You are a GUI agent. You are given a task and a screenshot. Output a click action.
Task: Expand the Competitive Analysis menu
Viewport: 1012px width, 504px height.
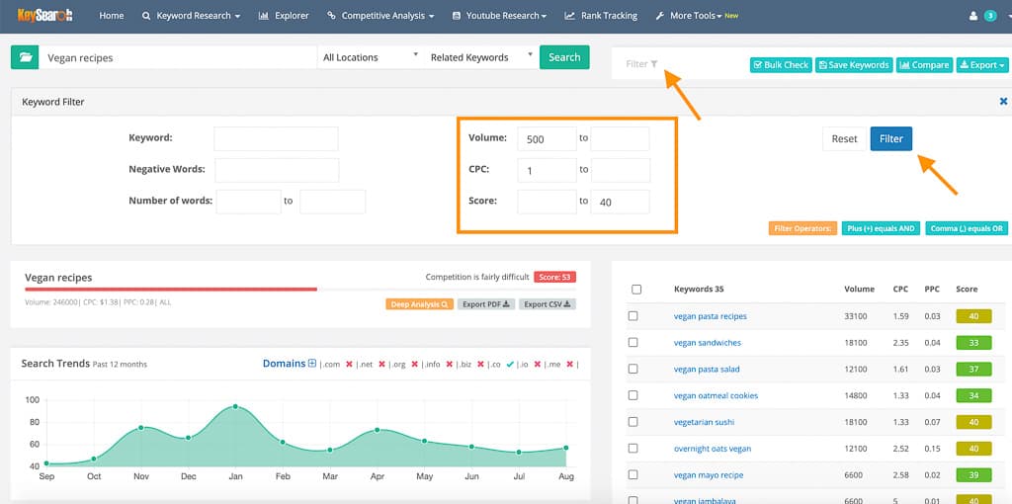coord(380,16)
